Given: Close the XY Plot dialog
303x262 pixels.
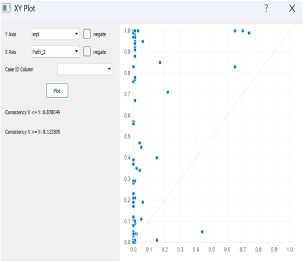Looking at the screenshot, I should pyautogui.click(x=292, y=9).
